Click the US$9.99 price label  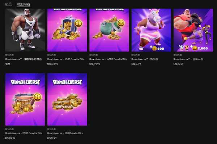[52, 138]
